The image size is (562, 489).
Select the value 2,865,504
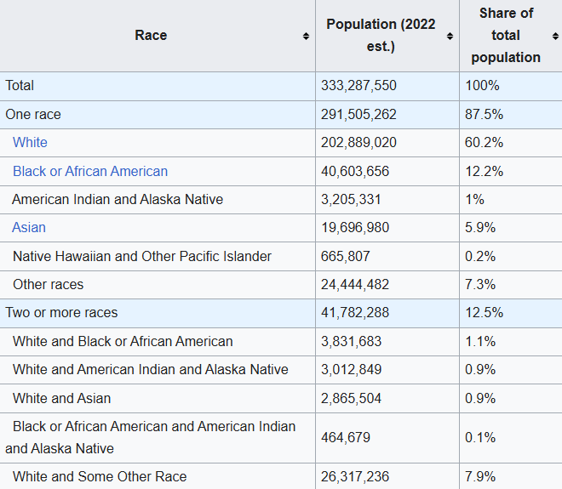(x=351, y=399)
